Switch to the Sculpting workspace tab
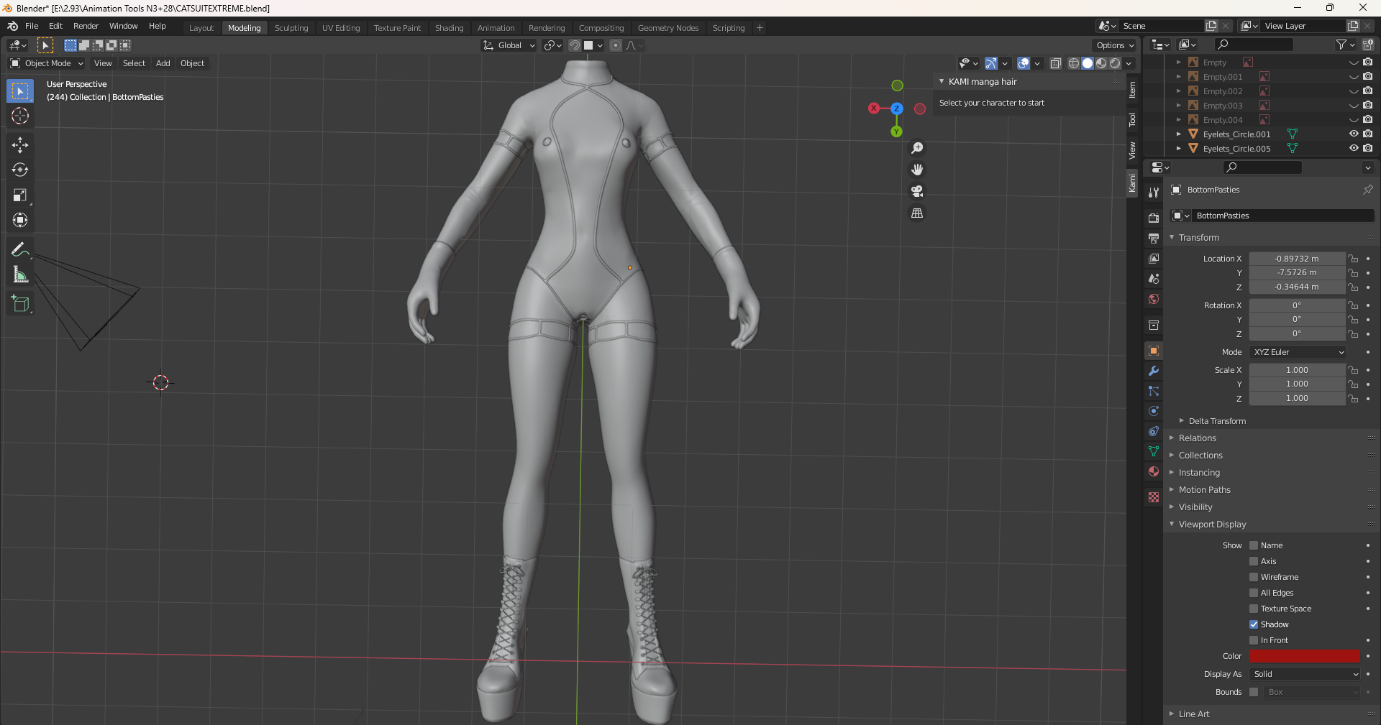The image size is (1381, 725). click(291, 28)
